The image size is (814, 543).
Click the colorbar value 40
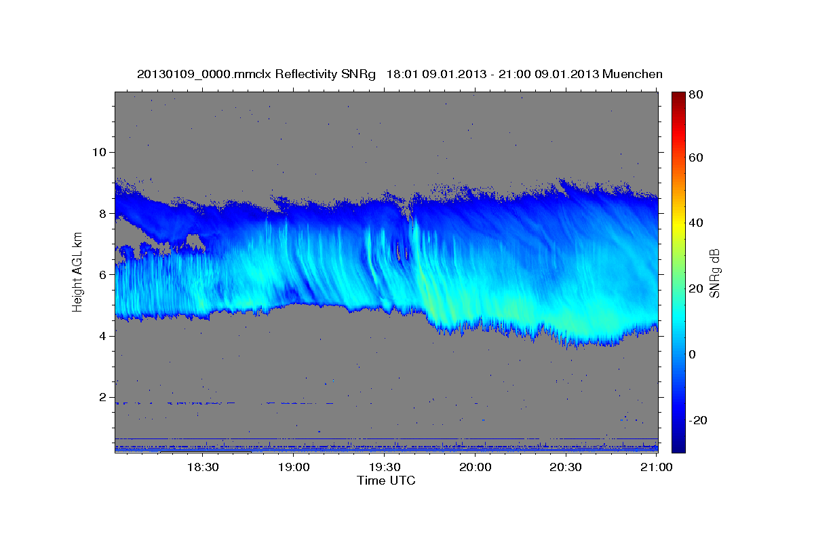(695, 223)
